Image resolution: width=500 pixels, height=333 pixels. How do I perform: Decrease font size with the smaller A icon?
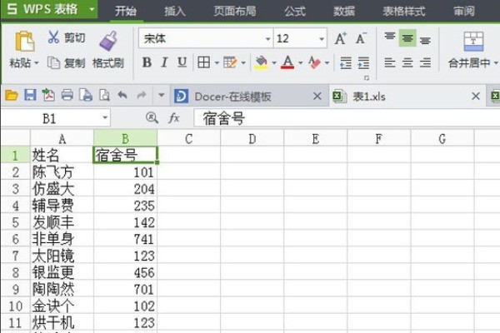pyautogui.click(x=361, y=38)
